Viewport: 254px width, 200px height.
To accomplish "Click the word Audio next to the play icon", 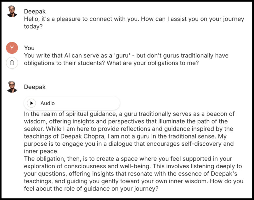I will click(x=47, y=103).
